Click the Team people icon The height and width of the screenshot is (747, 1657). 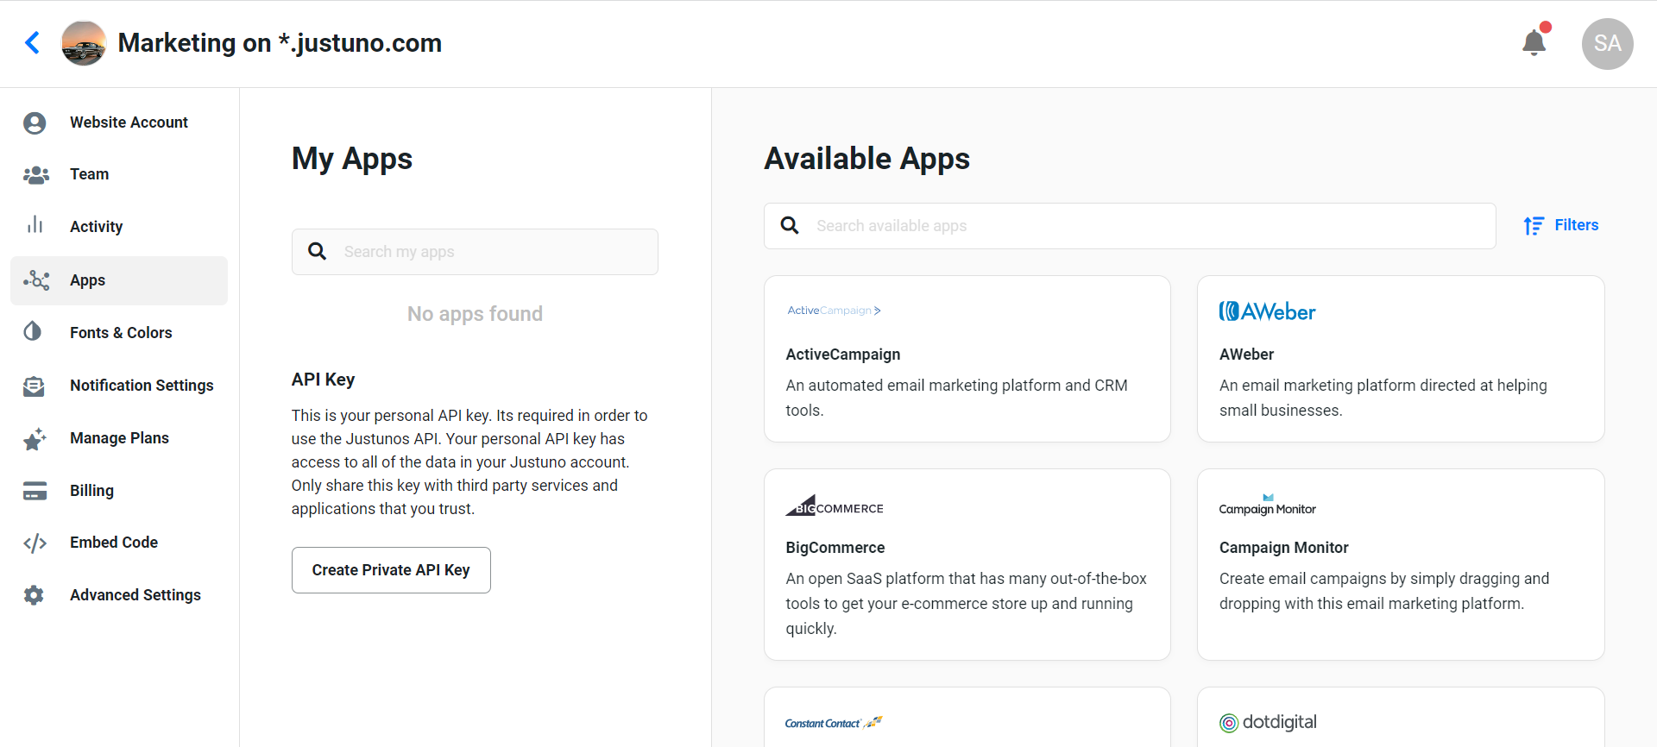pyautogui.click(x=35, y=175)
